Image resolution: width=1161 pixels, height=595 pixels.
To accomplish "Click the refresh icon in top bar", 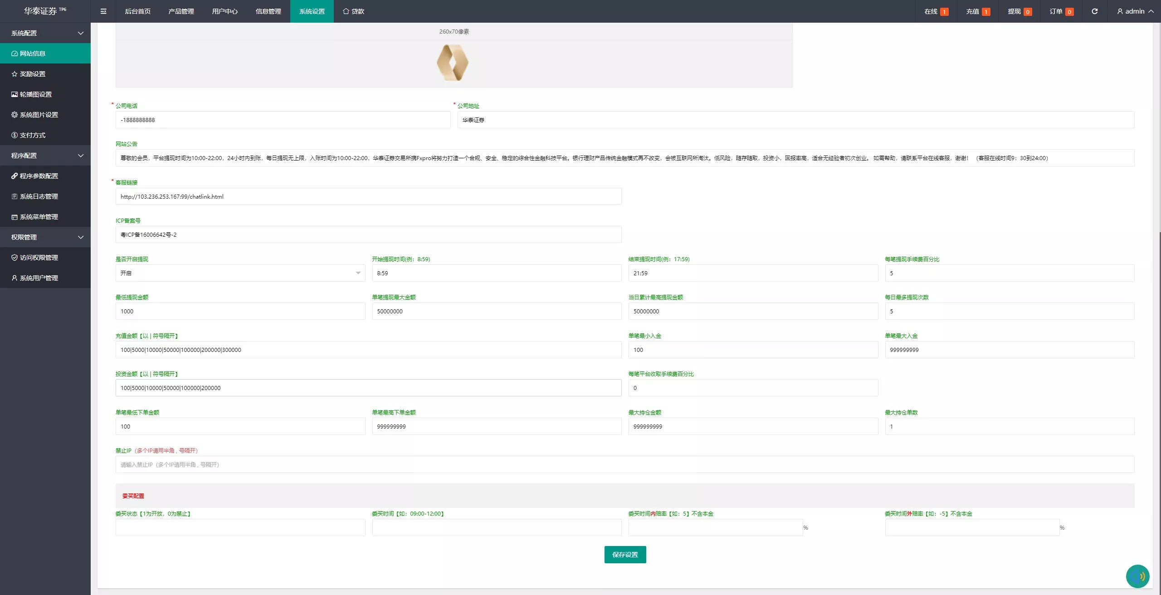I will tap(1094, 11).
